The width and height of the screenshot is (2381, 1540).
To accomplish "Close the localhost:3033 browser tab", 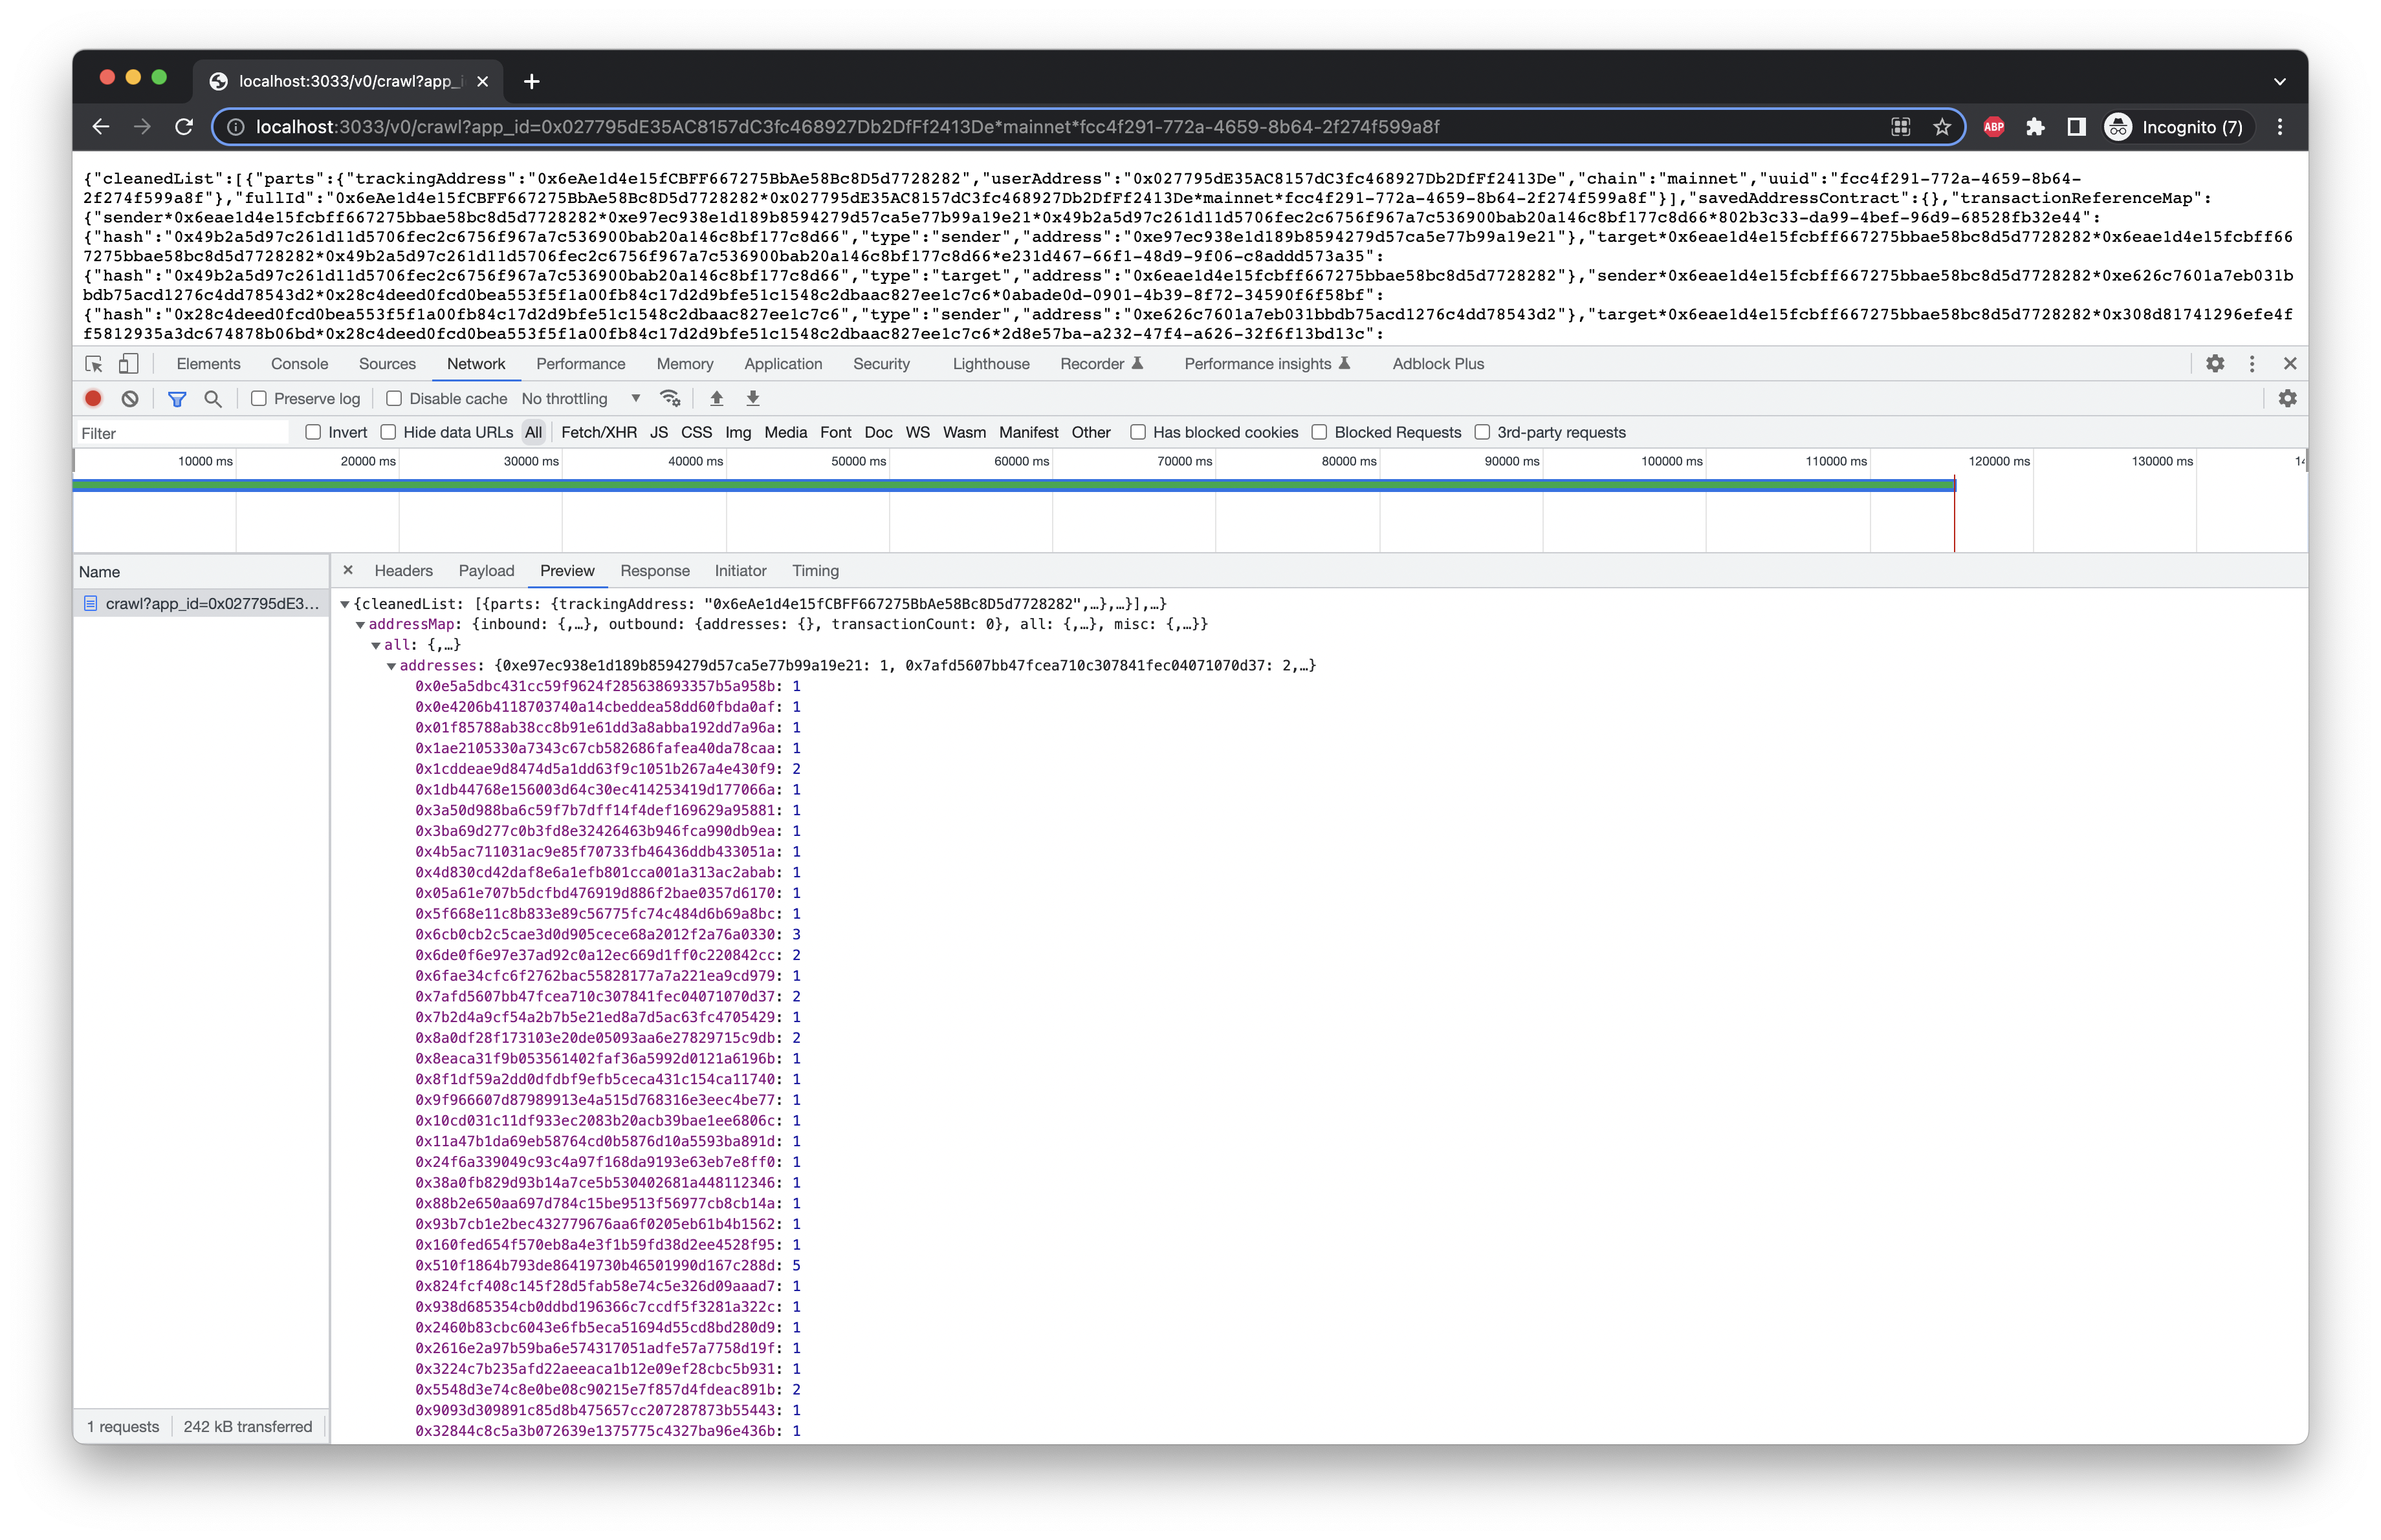I will [x=483, y=81].
